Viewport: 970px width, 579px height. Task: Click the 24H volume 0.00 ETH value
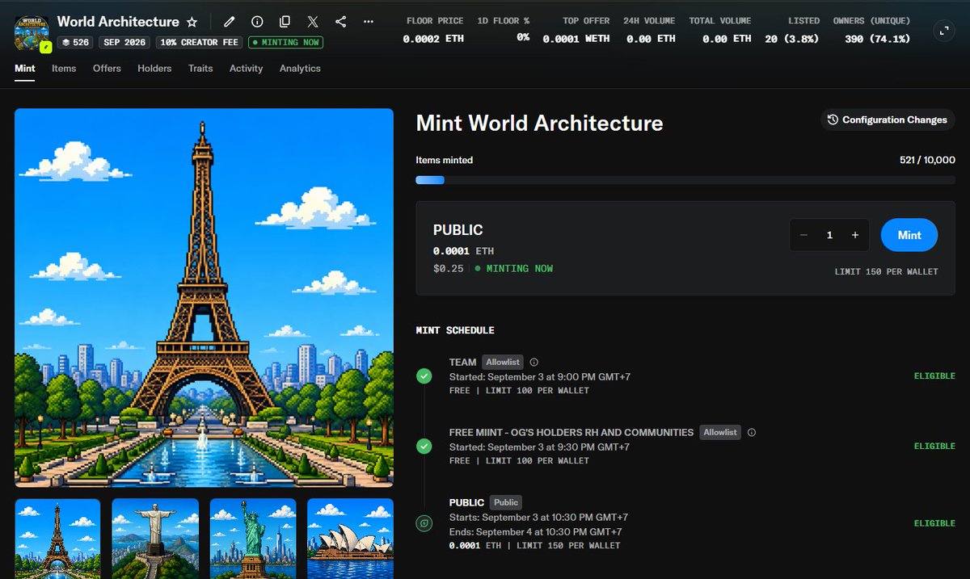(649, 38)
